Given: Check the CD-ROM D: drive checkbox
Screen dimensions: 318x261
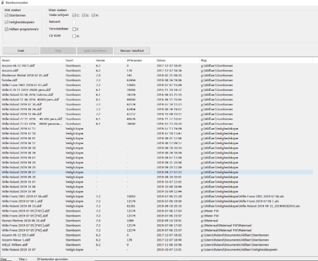Looking at the screenshot, I should (x=74, y=36).
